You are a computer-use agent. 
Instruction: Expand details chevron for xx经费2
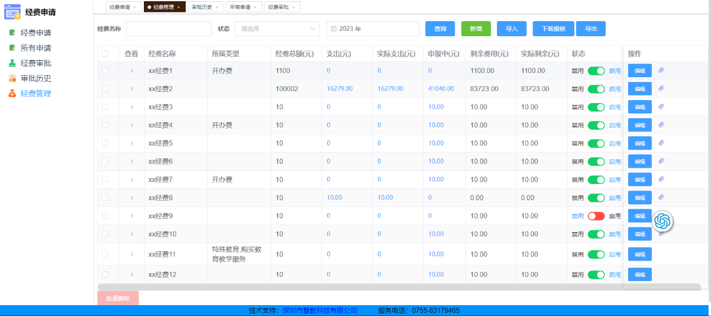click(x=132, y=89)
